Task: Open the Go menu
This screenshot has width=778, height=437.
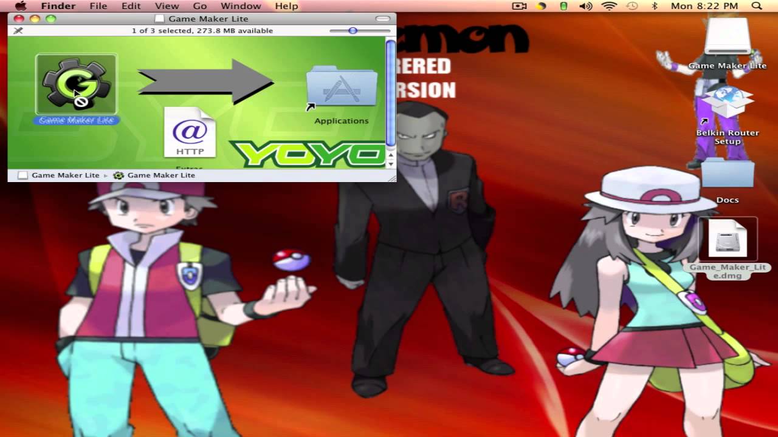Action: click(x=200, y=6)
